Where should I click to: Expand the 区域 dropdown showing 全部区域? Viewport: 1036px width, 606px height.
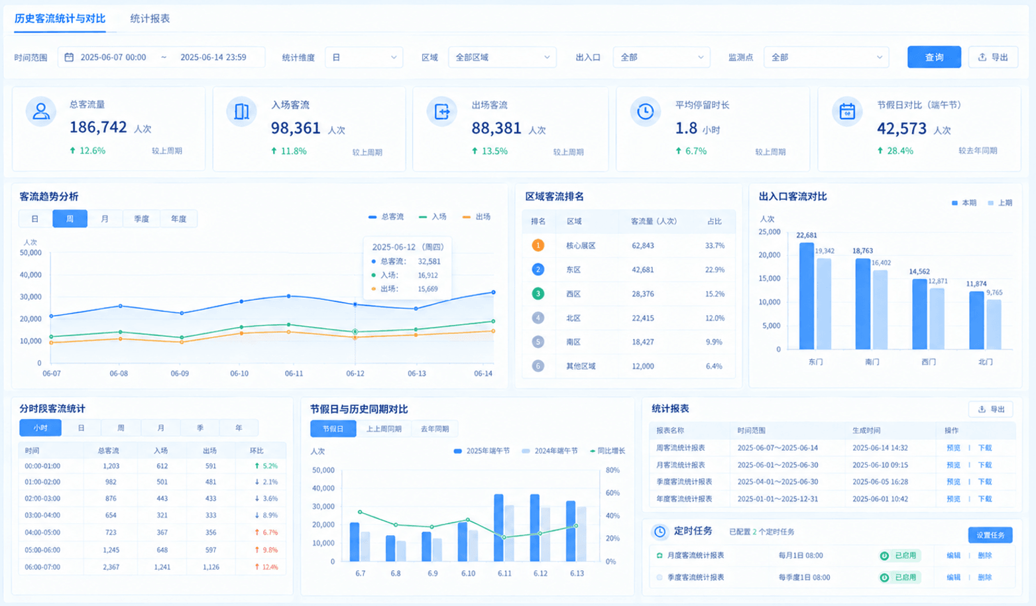502,58
